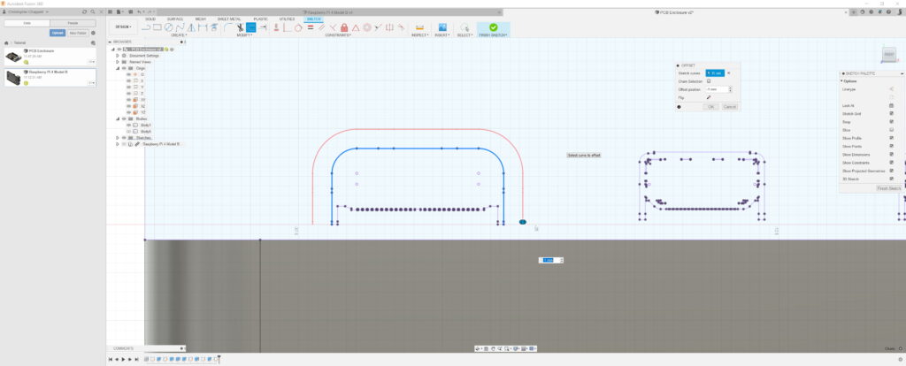The image size is (906, 366).
Task: Collapse the Bodies folder in browser
Action: pos(118,118)
